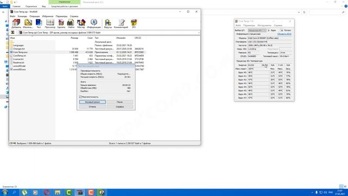Open the Операции menu in WinRAR

(x=34, y=16)
